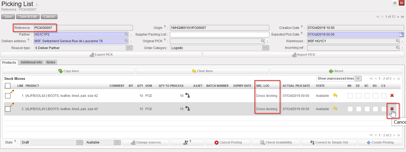Click the help icon next to Picking List title
406x152 pixels.
37,5
